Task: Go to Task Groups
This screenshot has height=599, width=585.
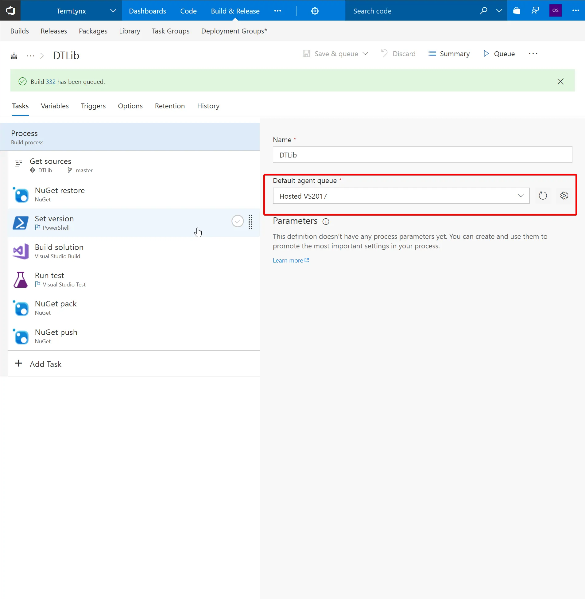Action: pos(171,31)
